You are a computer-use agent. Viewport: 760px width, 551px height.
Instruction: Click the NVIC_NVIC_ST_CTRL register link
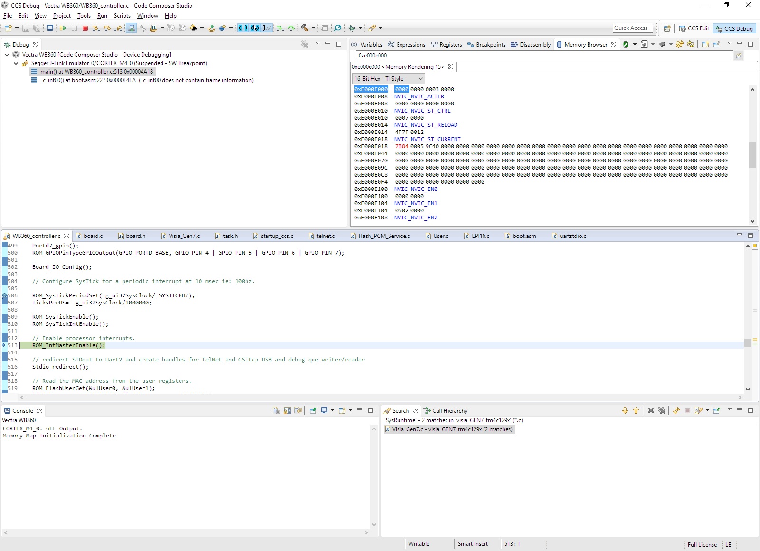tap(422, 111)
